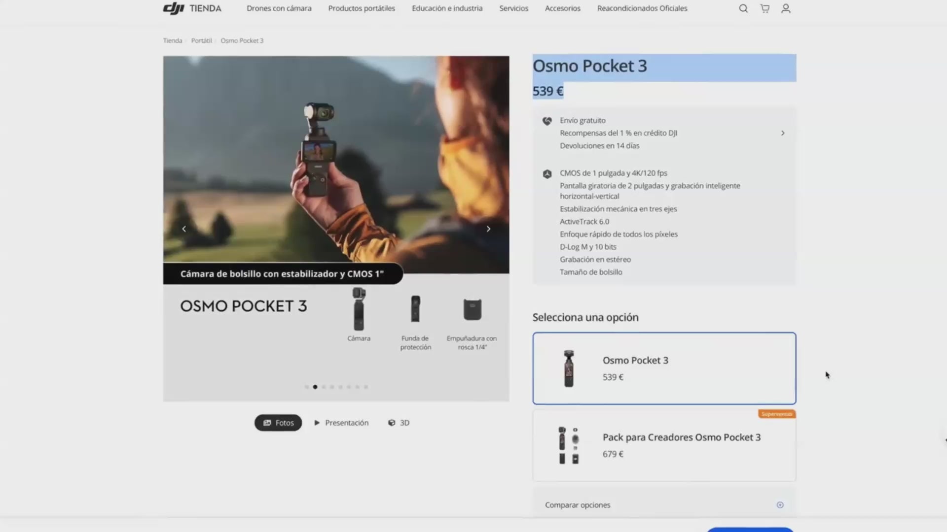Click the Superventas badge
This screenshot has height=532, width=947.
(x=777, y=414)
